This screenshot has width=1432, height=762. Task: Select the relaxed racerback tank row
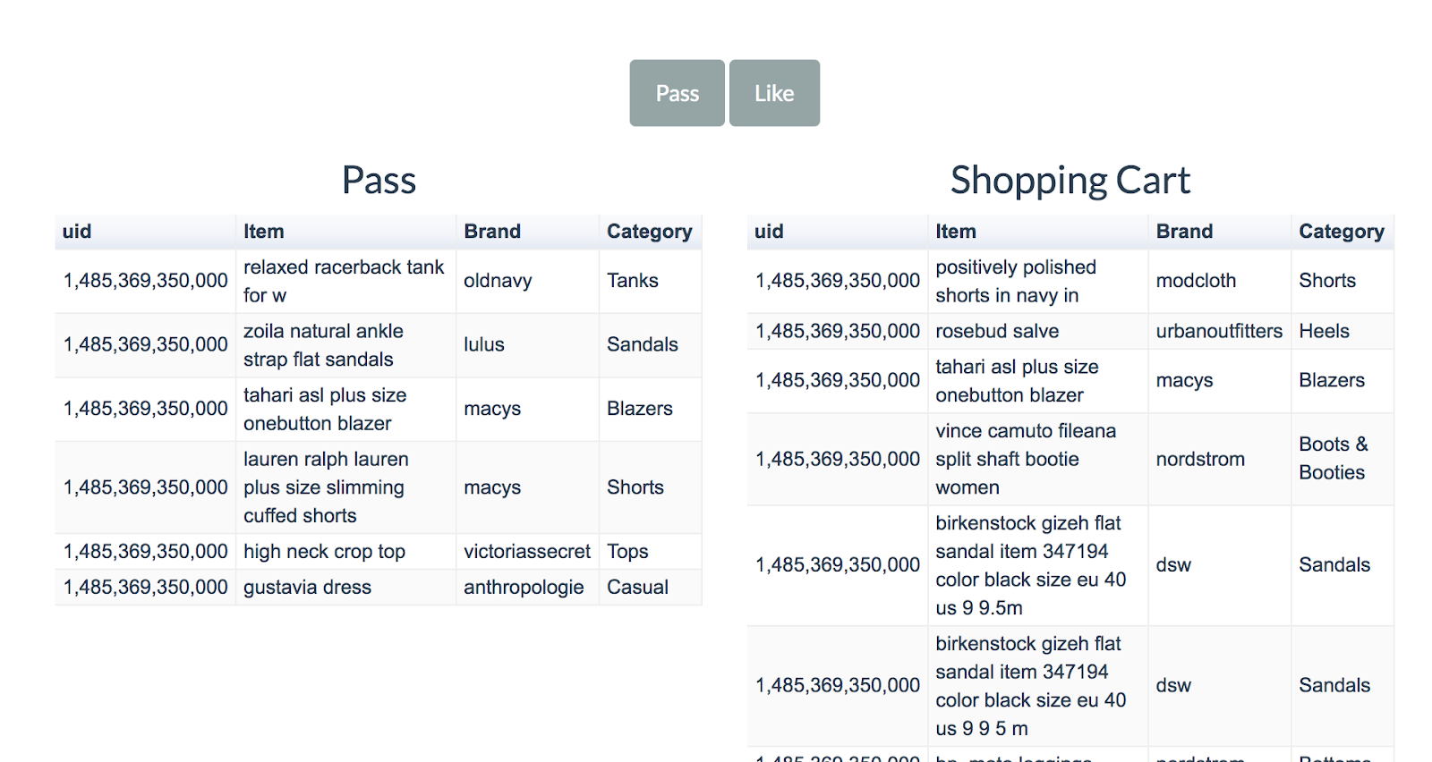coord(343,281)
